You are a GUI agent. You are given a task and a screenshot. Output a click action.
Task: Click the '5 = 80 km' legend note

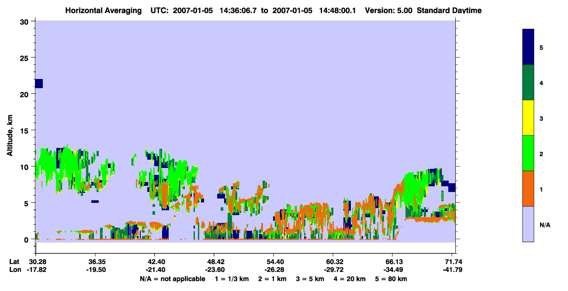[x=390, y=279]
